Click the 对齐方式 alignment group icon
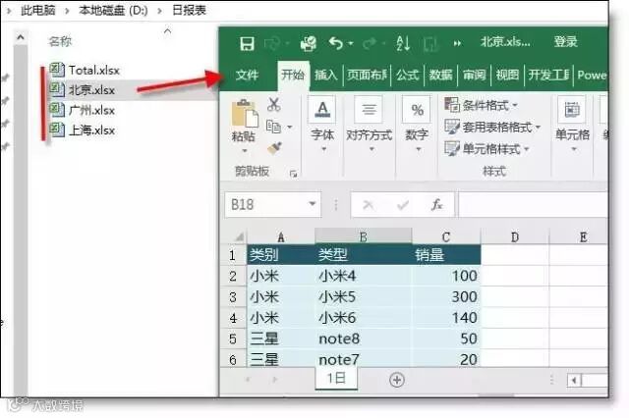This screenshot has width=629, height=418. pyautogui.click(x=370, y=109)
